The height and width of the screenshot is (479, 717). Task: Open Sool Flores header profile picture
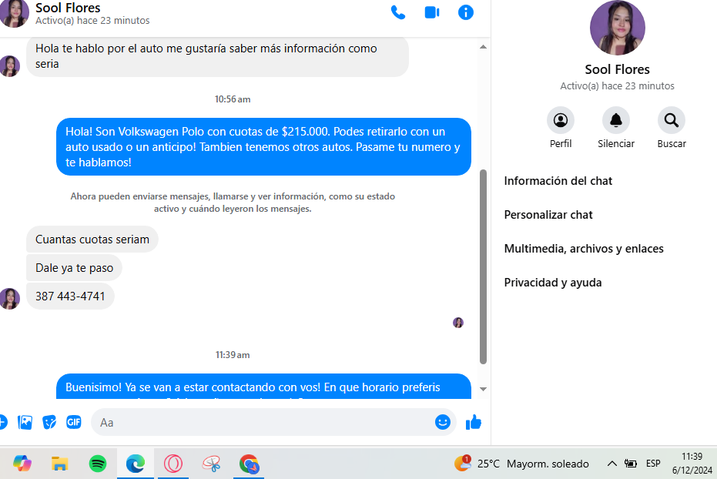[x=14, y=13]
